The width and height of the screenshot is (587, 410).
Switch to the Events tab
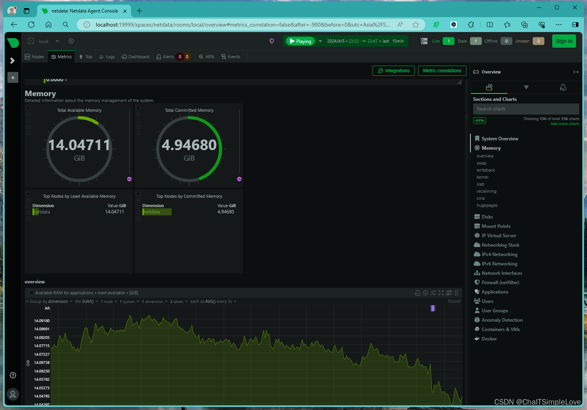pos(231,57)
